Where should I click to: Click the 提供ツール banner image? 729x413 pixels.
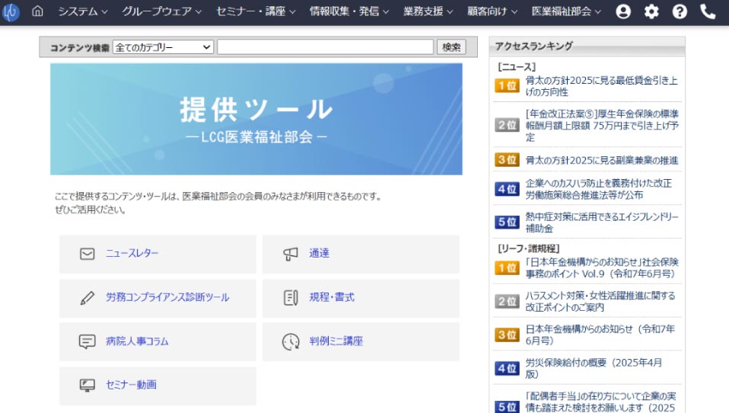(256, 119)
